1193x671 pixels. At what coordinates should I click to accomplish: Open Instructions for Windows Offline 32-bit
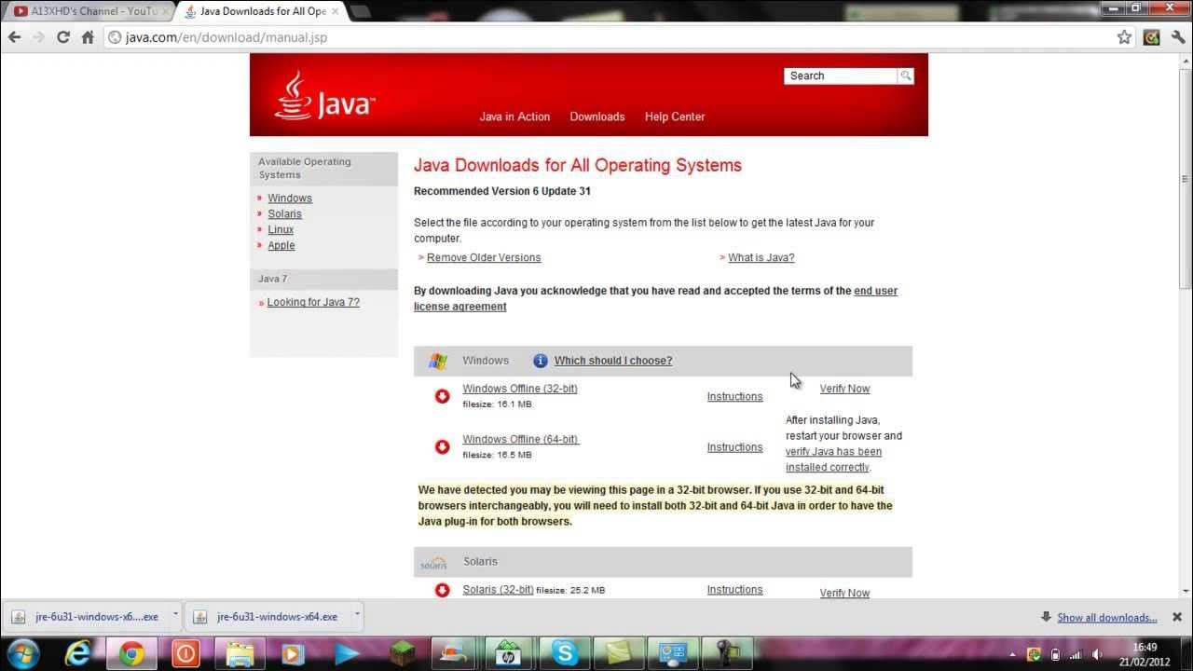click(734, 397)
